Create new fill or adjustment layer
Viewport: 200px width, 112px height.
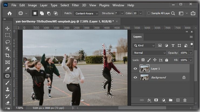[x=164, y=100]
